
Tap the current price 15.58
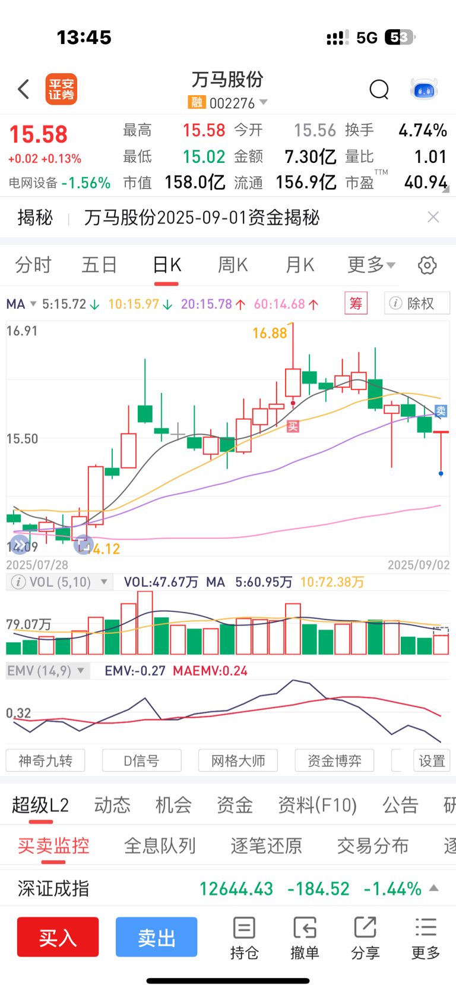39,134
